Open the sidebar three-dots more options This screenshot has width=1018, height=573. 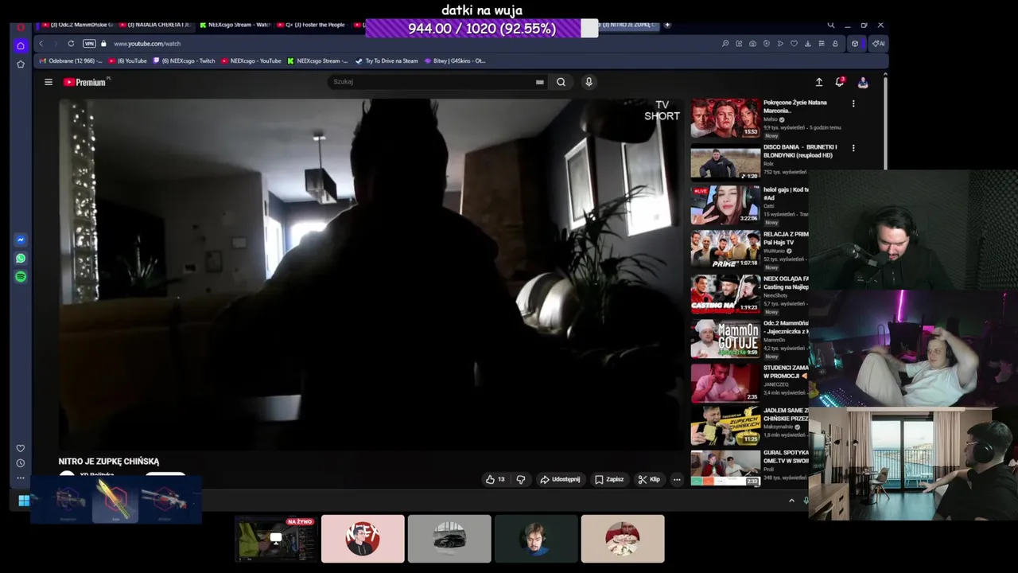(x=21, y=478)
